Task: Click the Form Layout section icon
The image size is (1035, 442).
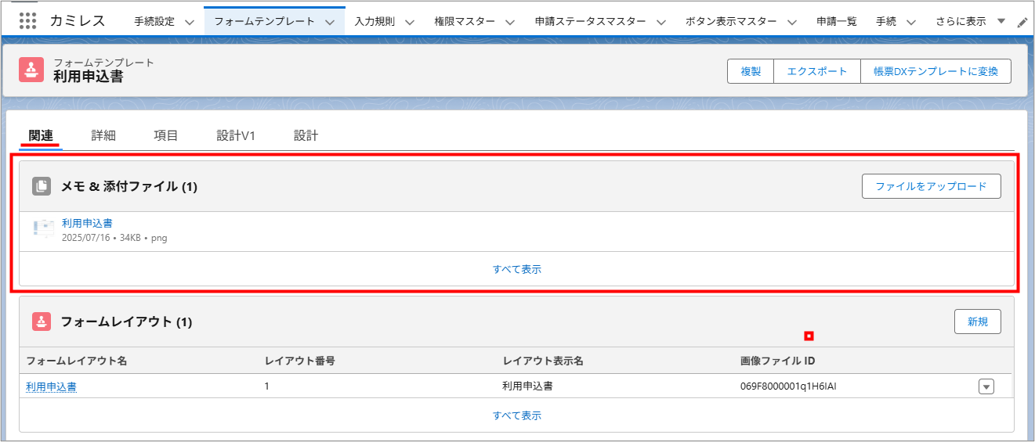Action: (42, 322)
